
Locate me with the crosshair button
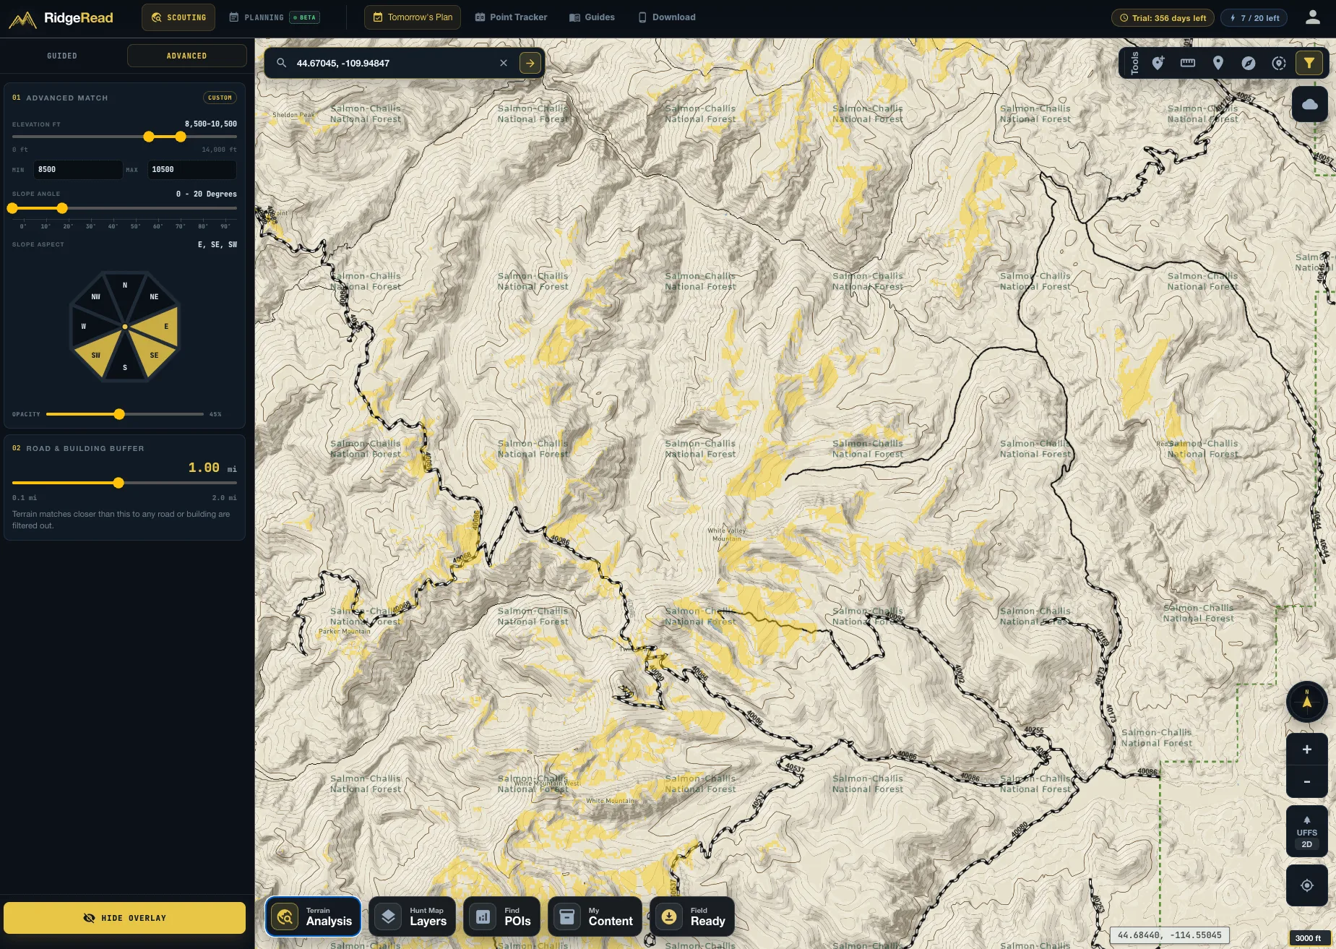click(1307, 885)
